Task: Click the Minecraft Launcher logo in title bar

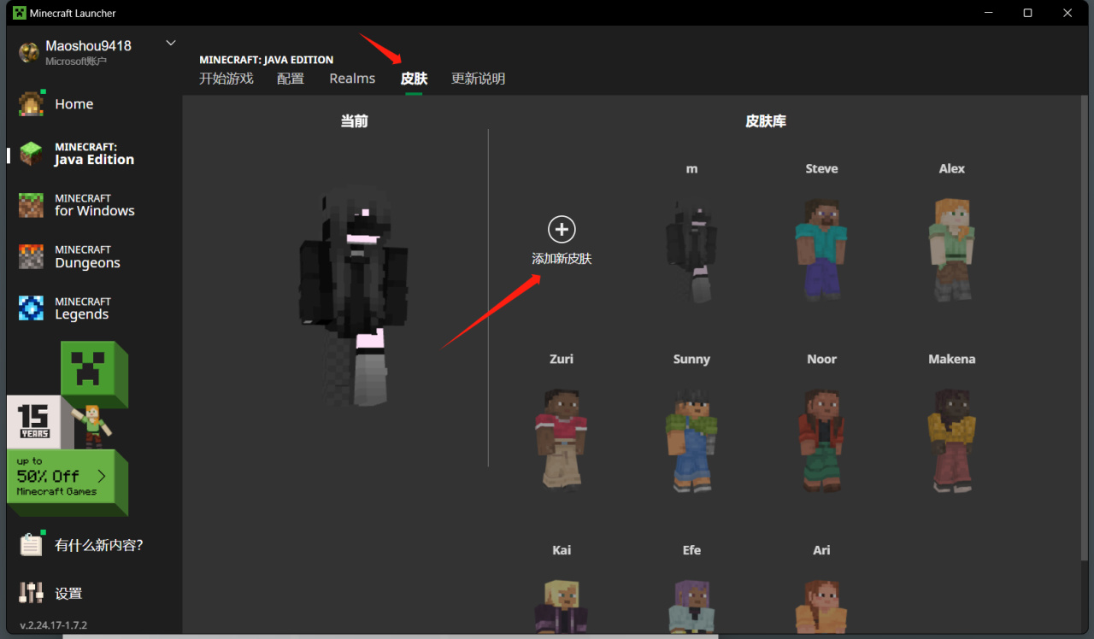Action: click(19, 13)
